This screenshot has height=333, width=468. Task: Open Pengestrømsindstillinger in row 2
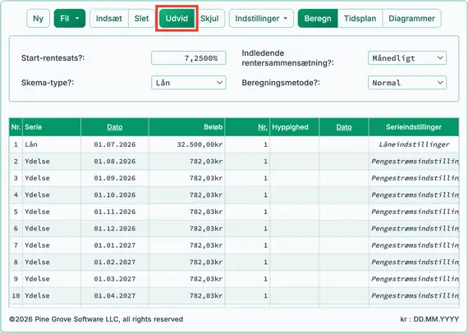414,162
